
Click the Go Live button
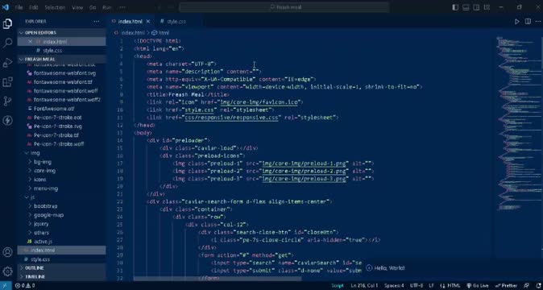[477, 286]
